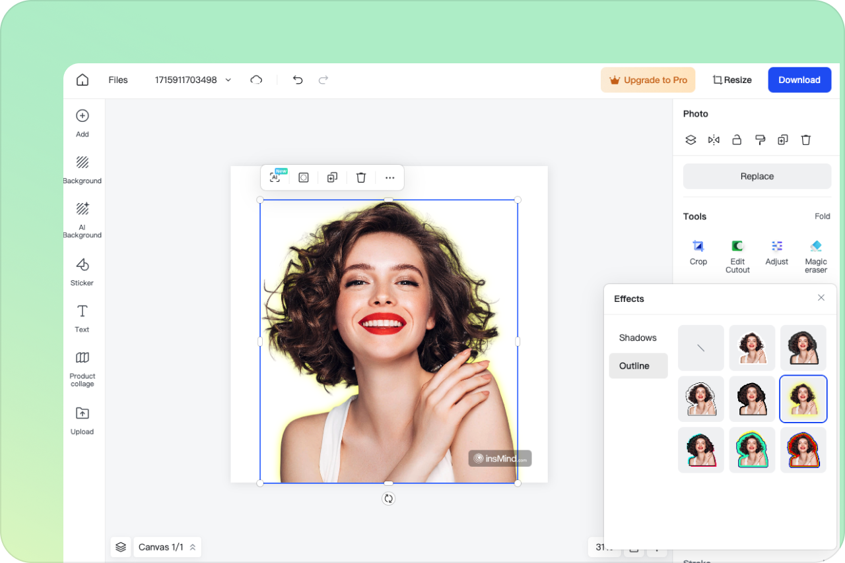Viewport: 845px width, 563px height.
Task: Apply the white dashed outline preset
Action: [701, 399]
